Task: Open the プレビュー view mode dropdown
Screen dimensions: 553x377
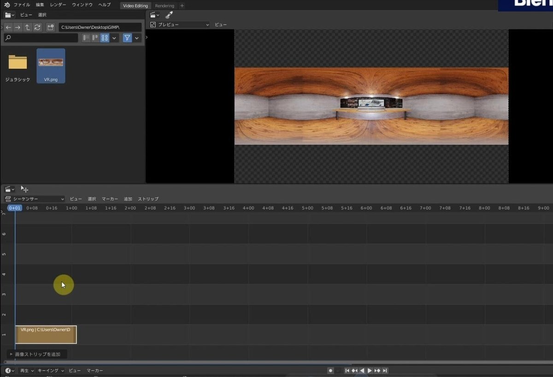Action: click(x=179, y=24)
